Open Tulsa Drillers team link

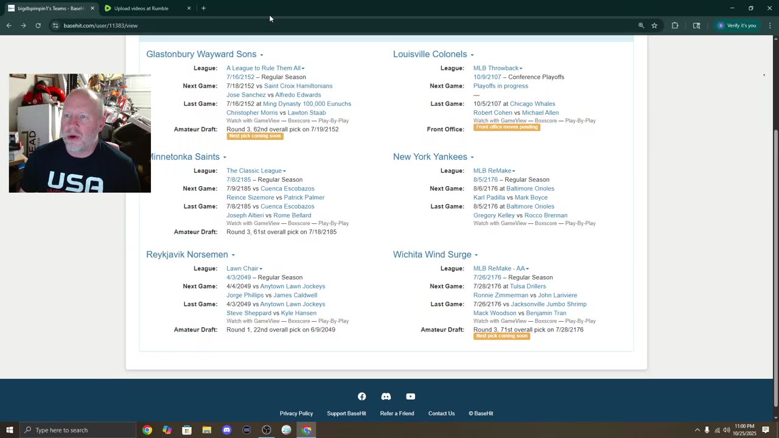click(528, 287)
